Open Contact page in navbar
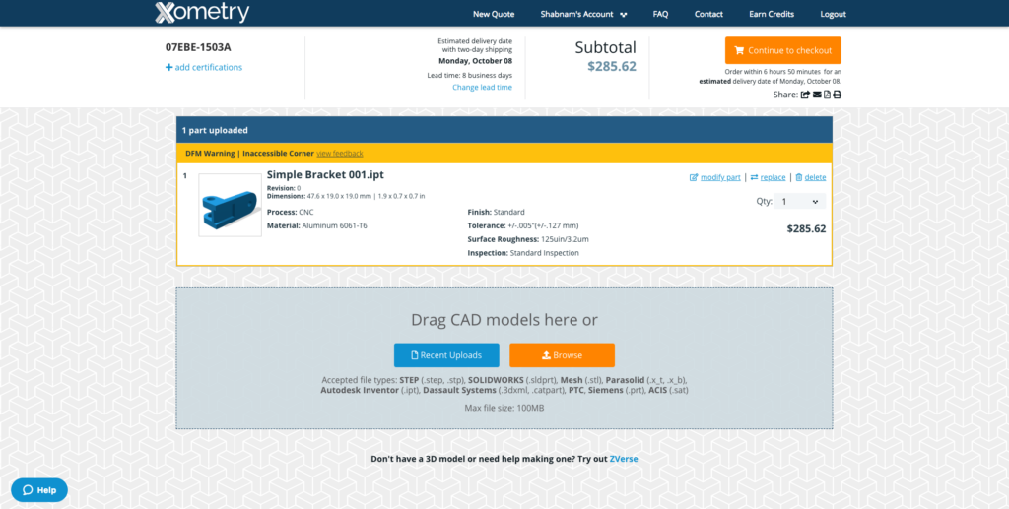This screenshot has width=1009, height=509. pyautogui.click(x=708, y=14)
